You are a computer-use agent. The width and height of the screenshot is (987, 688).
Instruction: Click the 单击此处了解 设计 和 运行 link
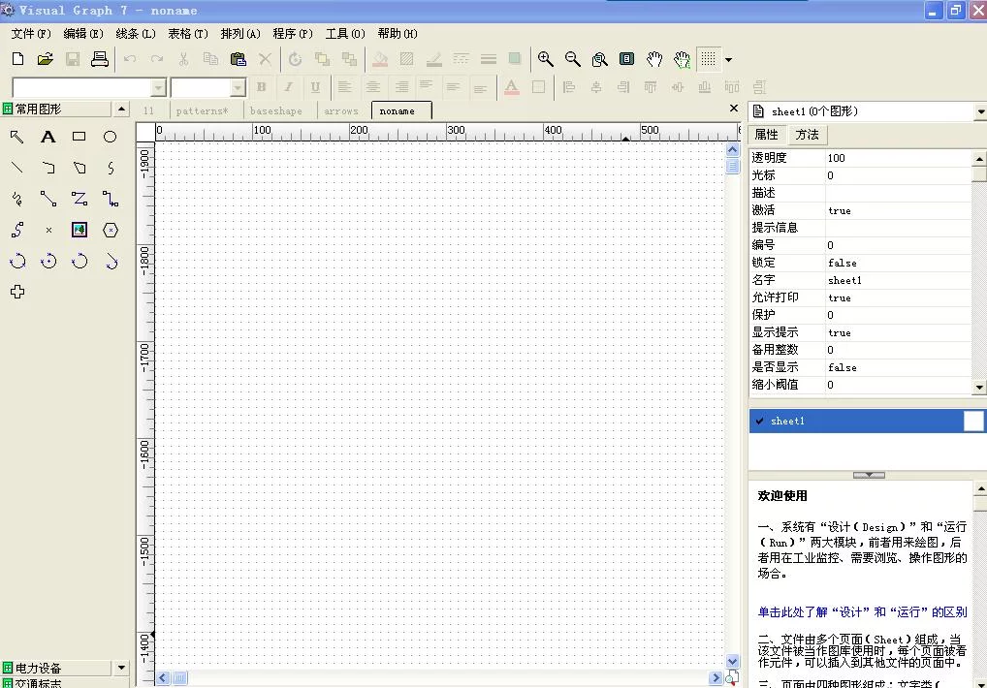tap(862, 611)
